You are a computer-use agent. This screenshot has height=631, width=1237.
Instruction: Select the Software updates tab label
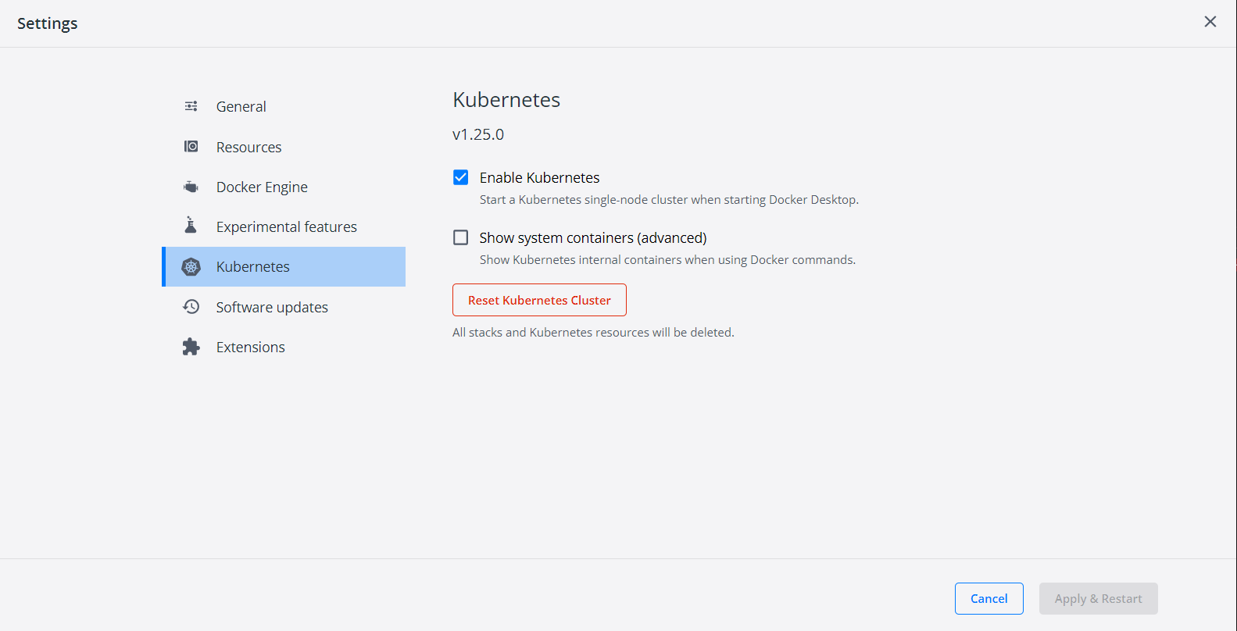pyautogui.click(x=272, y=307)
